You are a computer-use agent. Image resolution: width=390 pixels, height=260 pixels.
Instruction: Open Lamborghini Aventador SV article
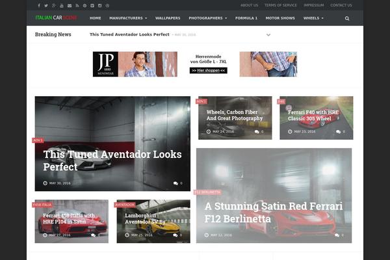(145, 218)
